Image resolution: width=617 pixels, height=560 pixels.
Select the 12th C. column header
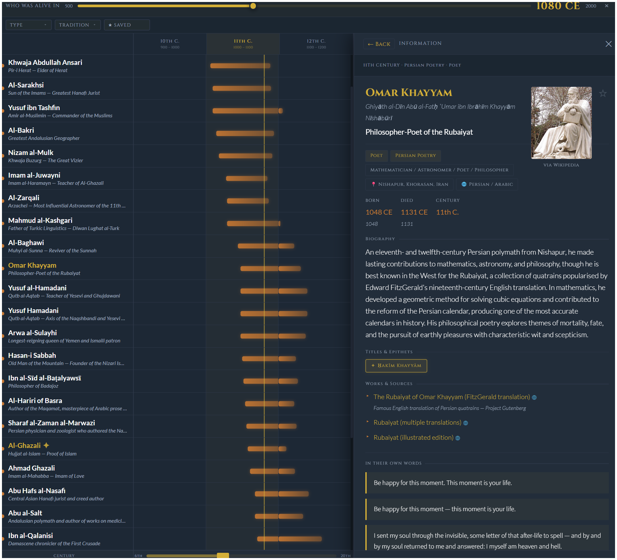click(316, 44)
